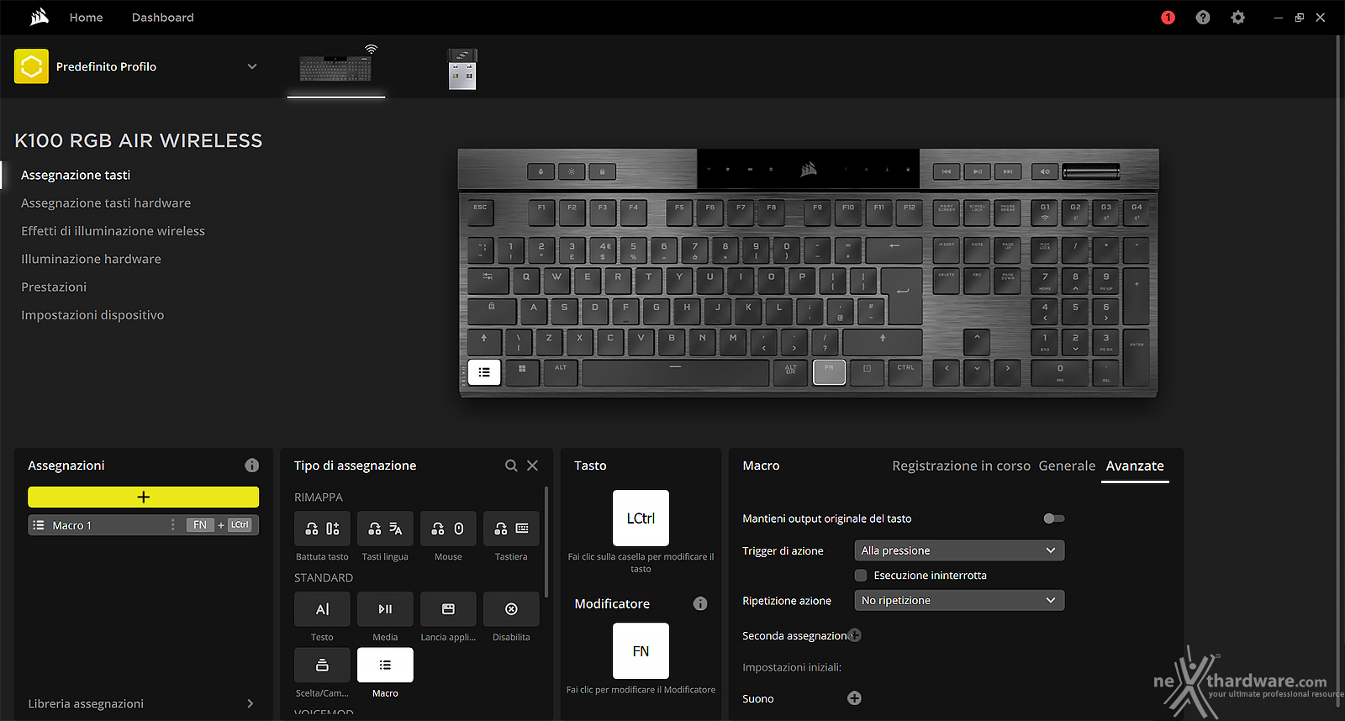Open Effetti di illuminazione wireless section
Image resolution: width=1345 pixels, height=721 pixels.
click(113, 231)
